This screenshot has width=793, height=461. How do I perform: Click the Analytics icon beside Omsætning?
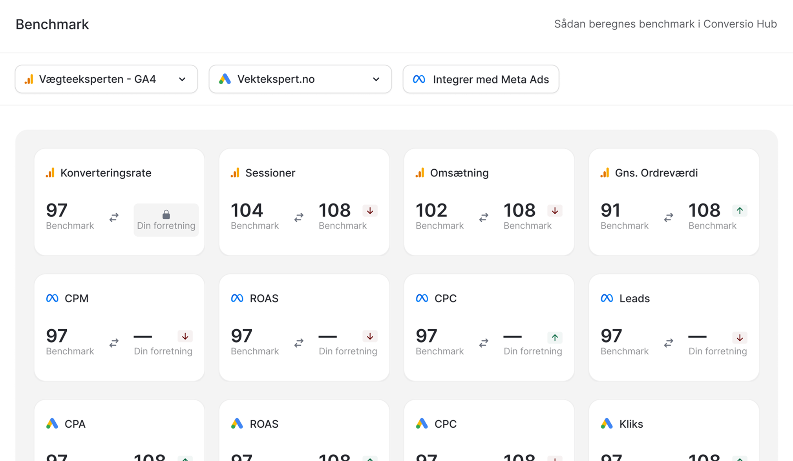[x=420, y=173]
